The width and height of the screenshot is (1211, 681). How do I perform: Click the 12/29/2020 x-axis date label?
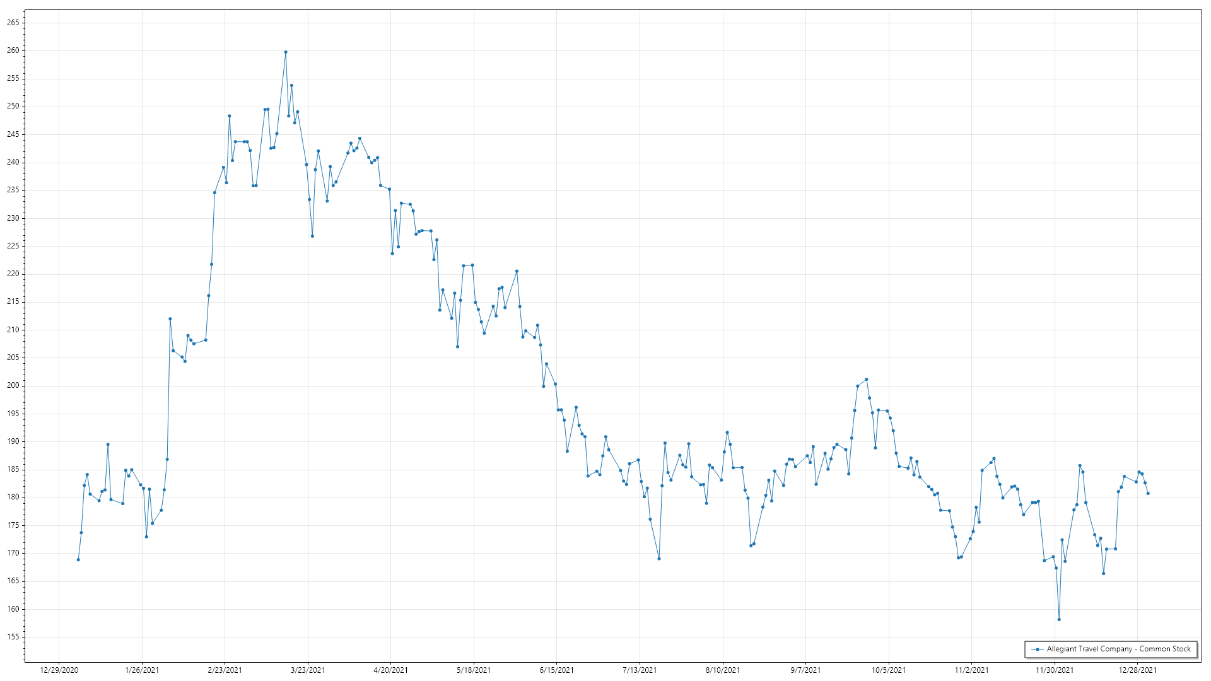click(x=59, y=670)
